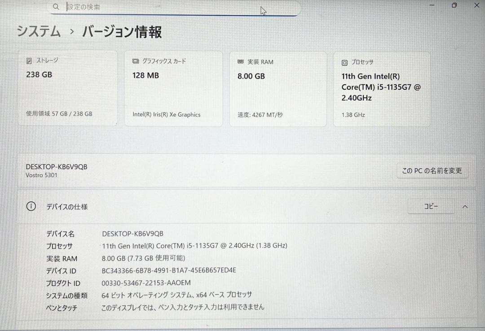Viewport: 485px width, 331px height.
Task: Click the graphics card icon on the グラフィックスカード card
Action: pos(136,62)
